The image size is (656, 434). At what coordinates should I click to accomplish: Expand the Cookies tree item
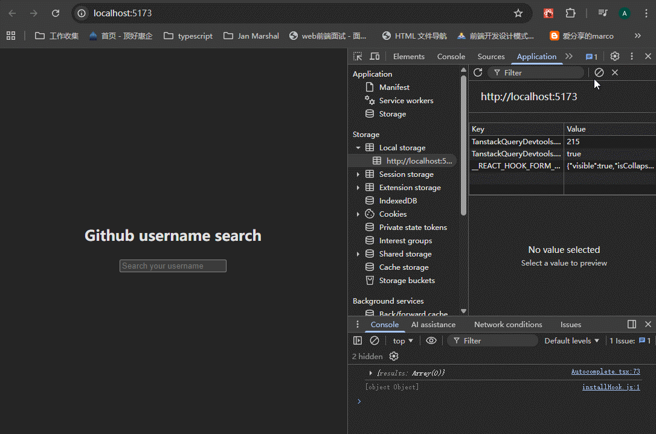point(358,214)
